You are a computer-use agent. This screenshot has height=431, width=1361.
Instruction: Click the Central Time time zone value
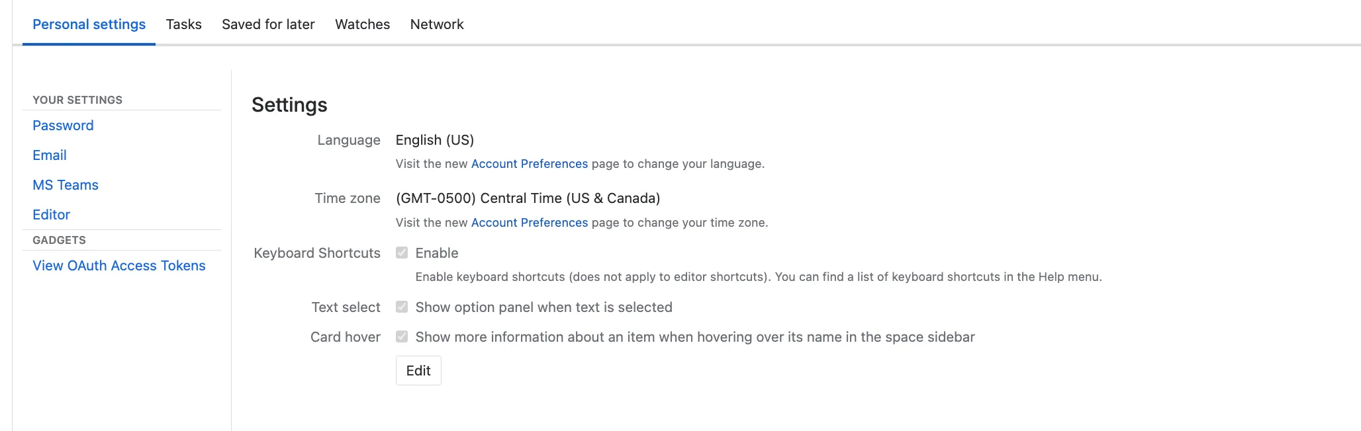(528, 198)
